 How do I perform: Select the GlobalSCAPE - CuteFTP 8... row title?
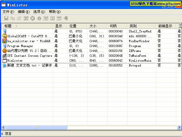click(x=29, y=36)
